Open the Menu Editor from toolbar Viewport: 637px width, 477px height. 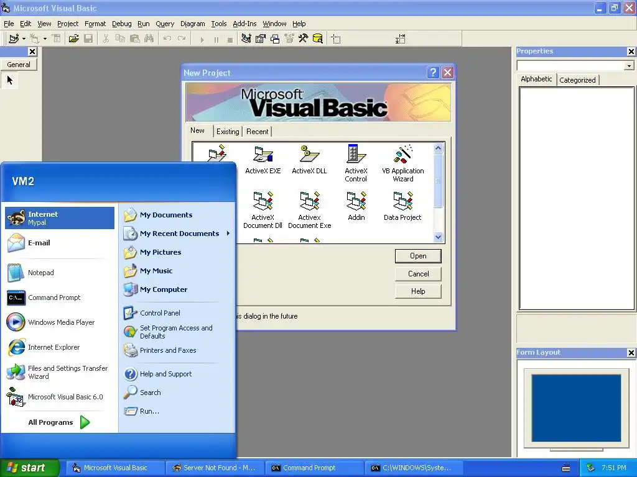click(x=57, y=39)
